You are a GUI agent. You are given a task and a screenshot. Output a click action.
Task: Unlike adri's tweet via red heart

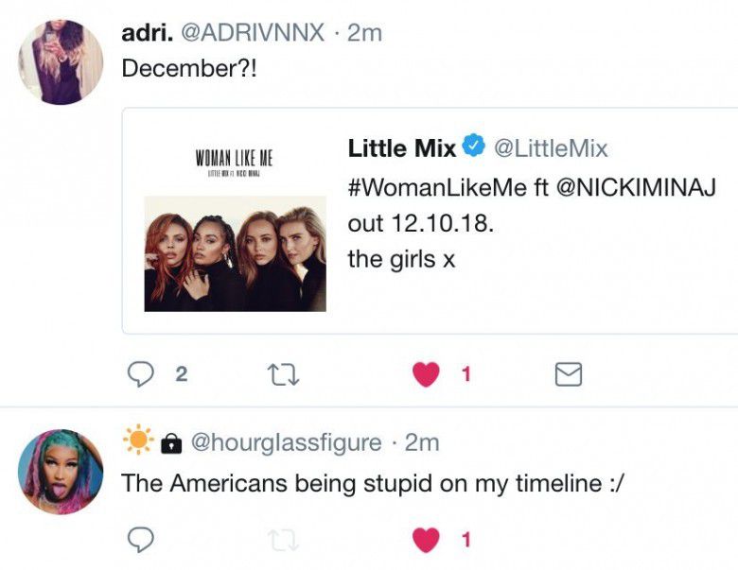pyautogui.click(x=426, y=375)
